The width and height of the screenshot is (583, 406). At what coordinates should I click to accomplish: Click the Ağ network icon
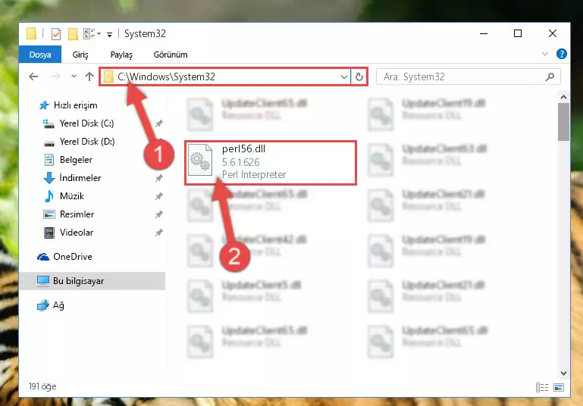pyautogui.click(x=43, y=305)
